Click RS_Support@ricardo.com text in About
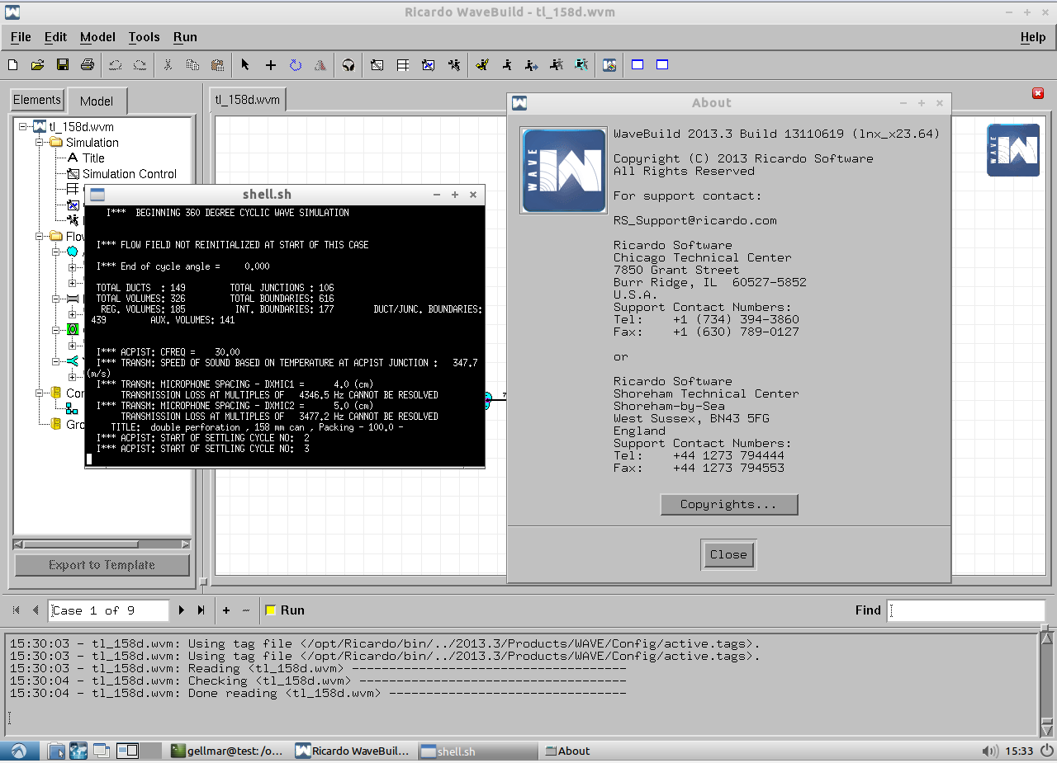Viewport: 1057px width, 763px height. click(695, 220)
